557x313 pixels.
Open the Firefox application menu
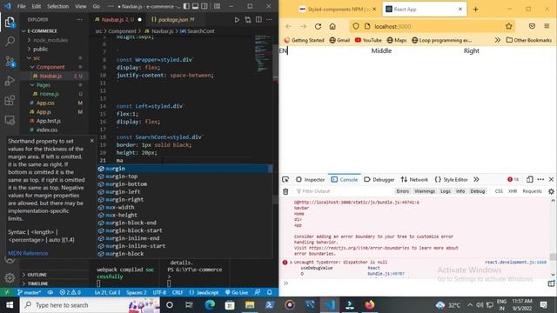[547, 26]
